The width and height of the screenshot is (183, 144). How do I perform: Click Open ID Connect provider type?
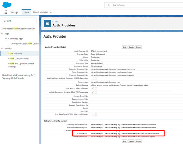click(x=98, y=54)
